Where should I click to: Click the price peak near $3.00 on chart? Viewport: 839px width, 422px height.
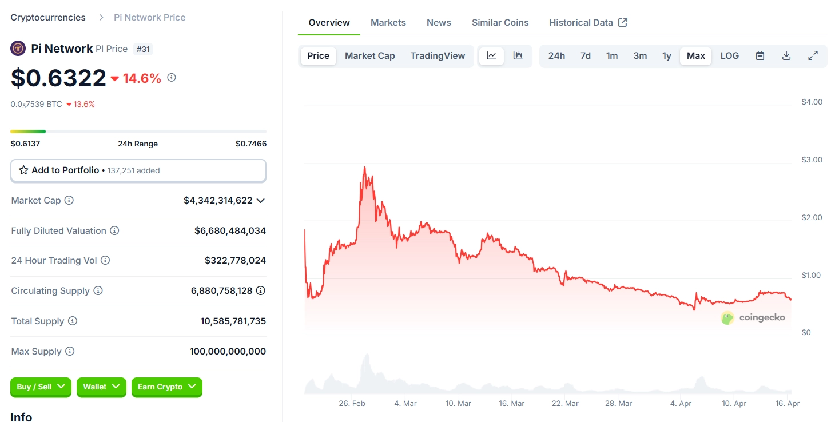pyautogui.click(x=364, y=168)
